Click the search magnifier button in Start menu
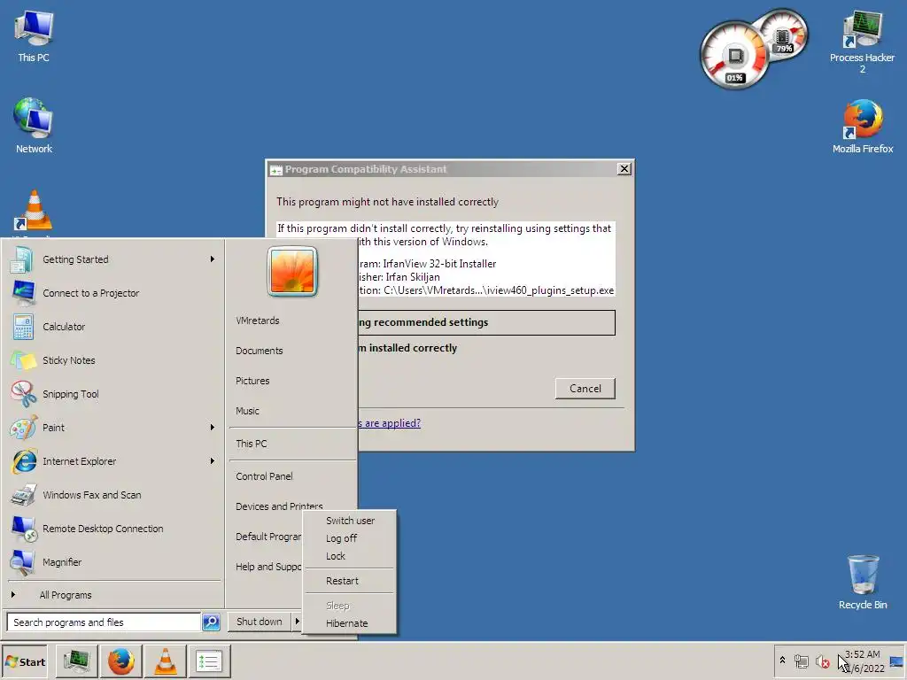This screenshot has width=907, height=680. tap(211, 622)
